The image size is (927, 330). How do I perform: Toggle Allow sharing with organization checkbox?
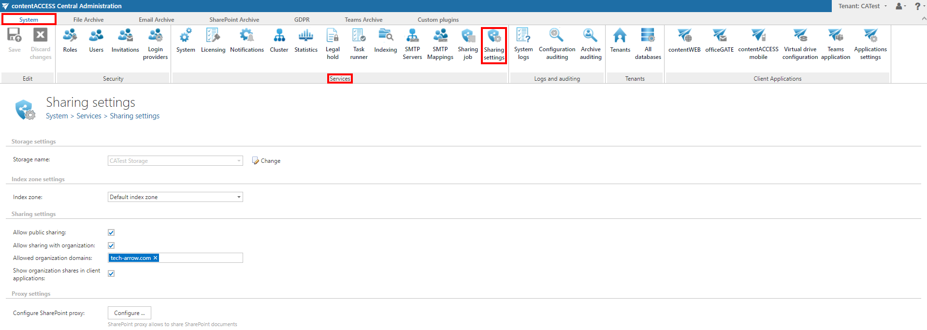click(111, 245)
